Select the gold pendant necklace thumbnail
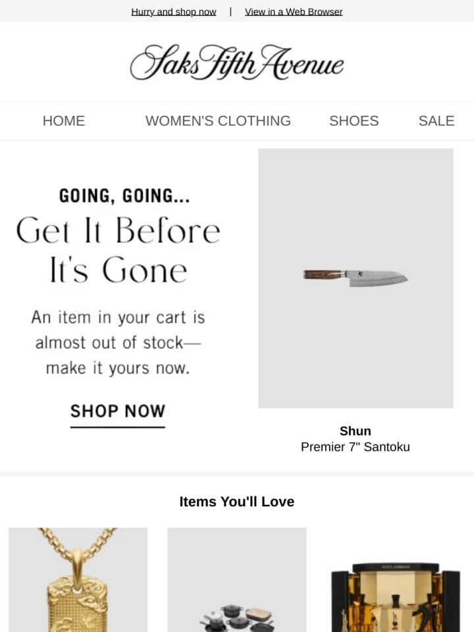 click(x=78, y=580)
